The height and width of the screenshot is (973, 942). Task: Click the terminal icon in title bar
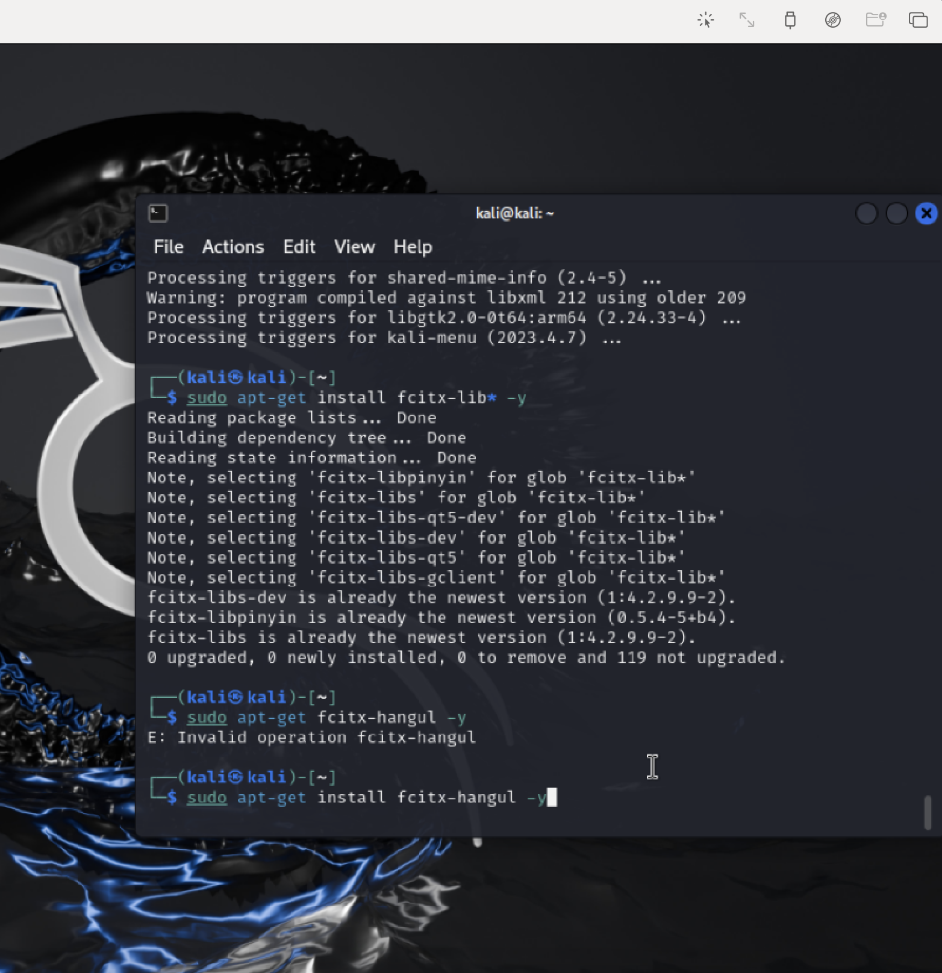158,213
